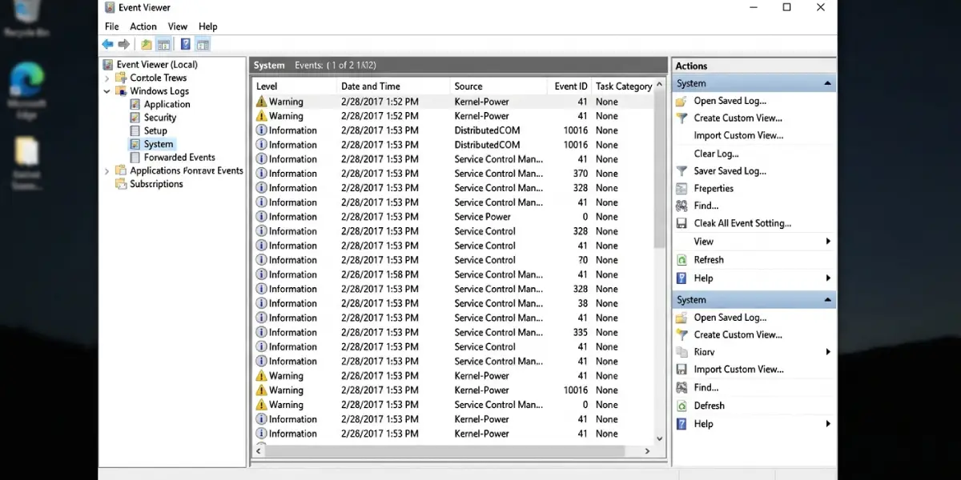Click the horizontal scrollbar right arrow
This screenshot has height=480, width=961.
pos(648,451)
